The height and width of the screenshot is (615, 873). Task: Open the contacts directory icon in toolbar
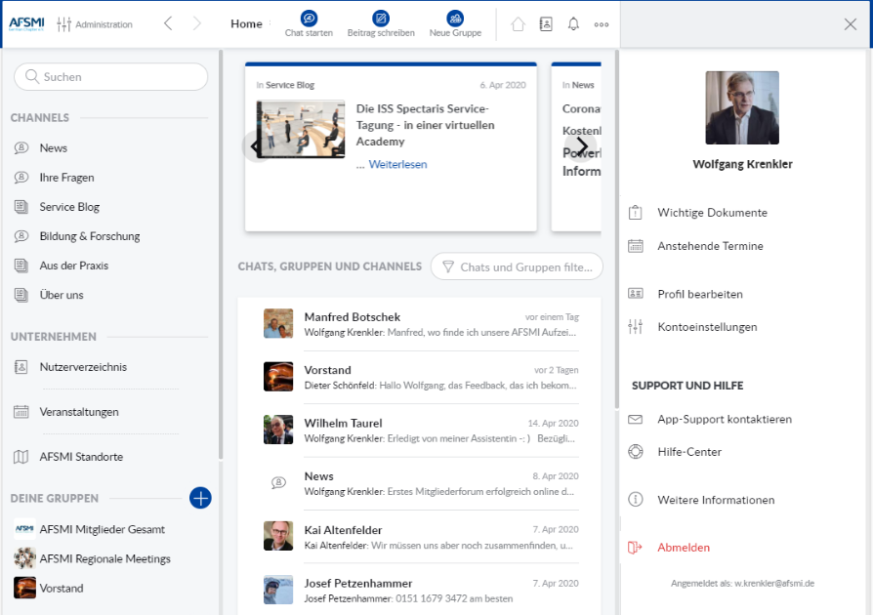coord(546,24)
